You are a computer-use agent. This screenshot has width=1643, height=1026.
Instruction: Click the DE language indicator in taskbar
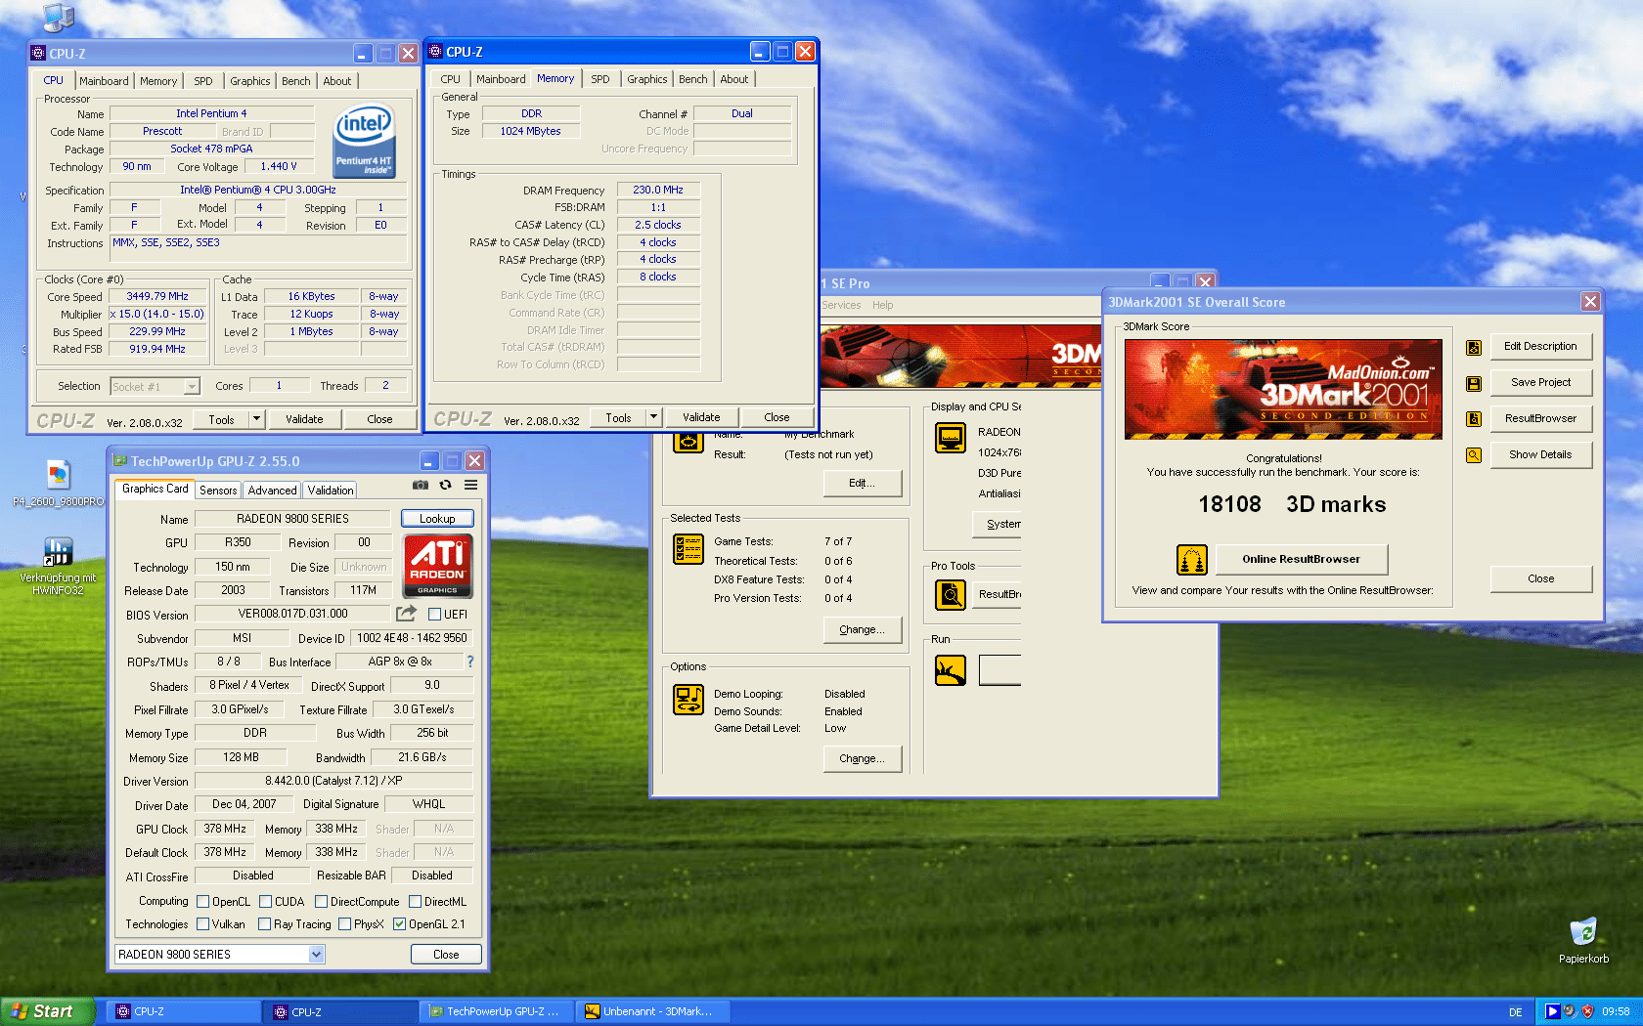(1515, 1012)
